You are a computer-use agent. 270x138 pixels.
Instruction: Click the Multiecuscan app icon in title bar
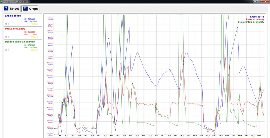(2, 2)
